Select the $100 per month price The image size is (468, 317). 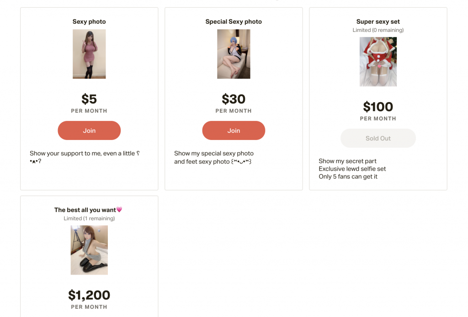pyautogui.click(x=378, y=107)
